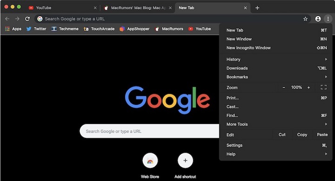Choose New Window from the menu
Viewport: 335px width, 181px height.
[275, 39]
